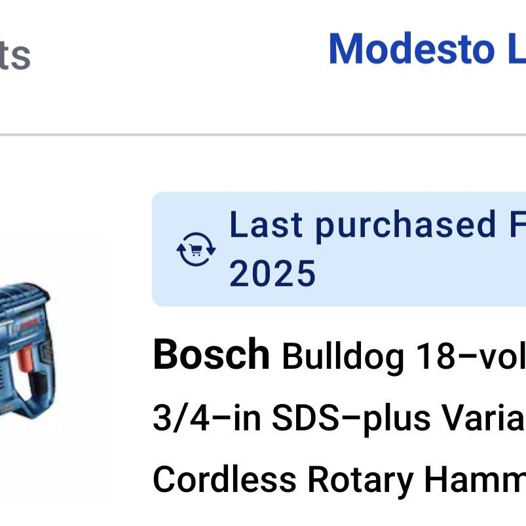Click the word 'Modesto' in the header
This screenshot has width=526, height=526.
click(411, 49)
